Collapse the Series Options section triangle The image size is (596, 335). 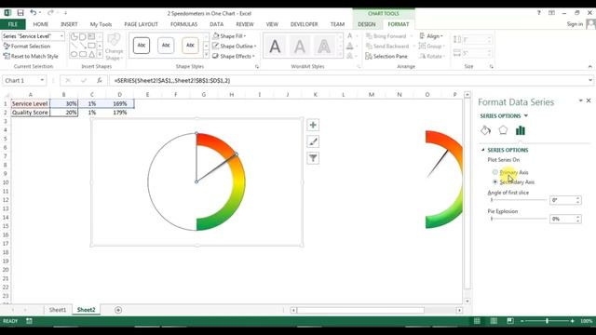[483, 150]
